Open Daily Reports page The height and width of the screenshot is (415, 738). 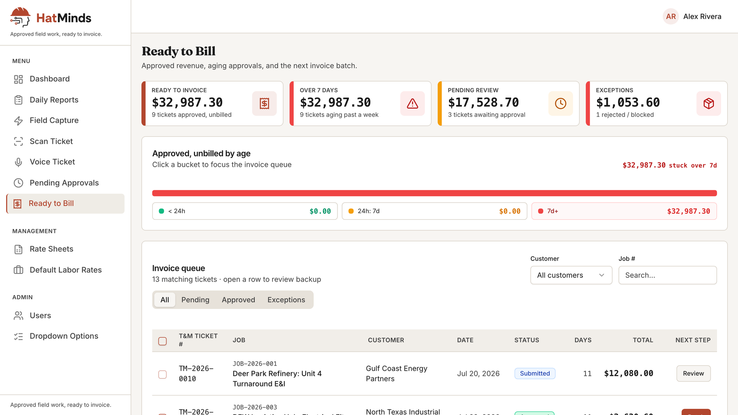click(65, 100)
